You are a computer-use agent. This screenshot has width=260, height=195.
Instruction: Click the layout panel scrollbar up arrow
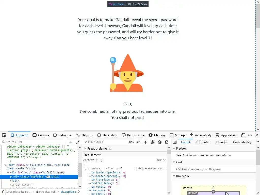pyautogui.click(x=258, y=147)
